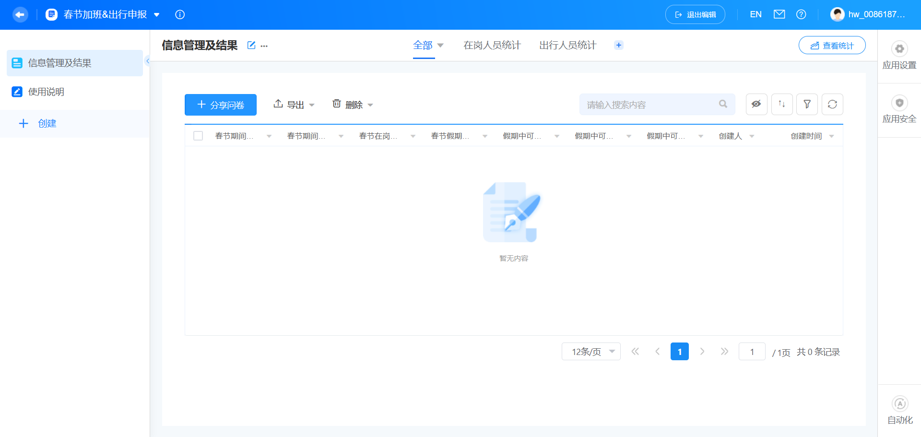Screen dimensions: 921x437
Task: Switch to the 出行人员统计 tab
Action: click(x=567, y=45)
